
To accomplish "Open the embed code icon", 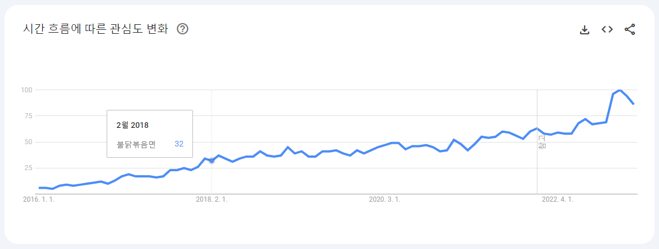I will click(x=607, y=29).
